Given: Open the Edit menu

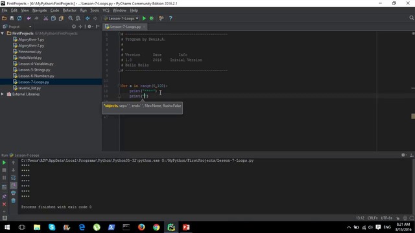Looking at the screenshot, I should [14, 10].
